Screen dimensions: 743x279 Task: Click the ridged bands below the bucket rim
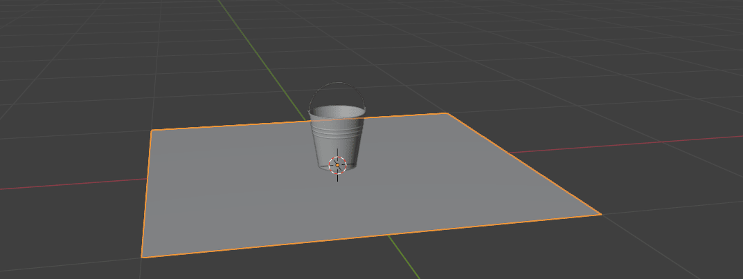coord(337,127)
